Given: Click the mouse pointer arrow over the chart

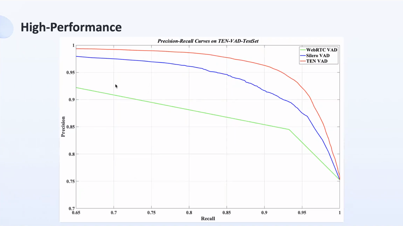Looking at the screenshot, I should click(116, 86).
